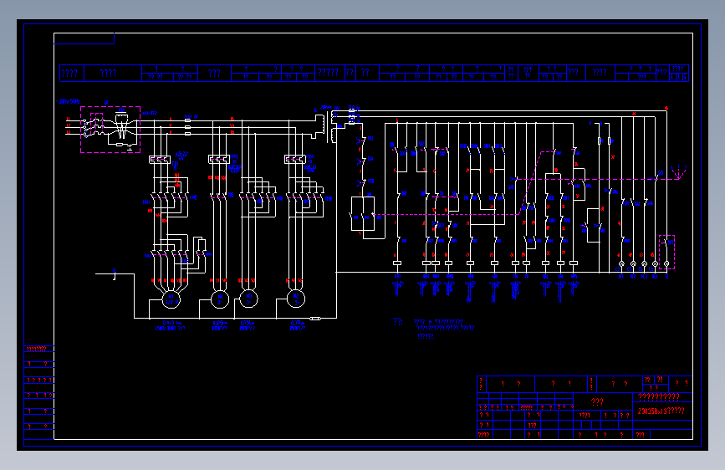Select the large magenta dashed breaker box

pyautogui.click(x=110, y=130)
